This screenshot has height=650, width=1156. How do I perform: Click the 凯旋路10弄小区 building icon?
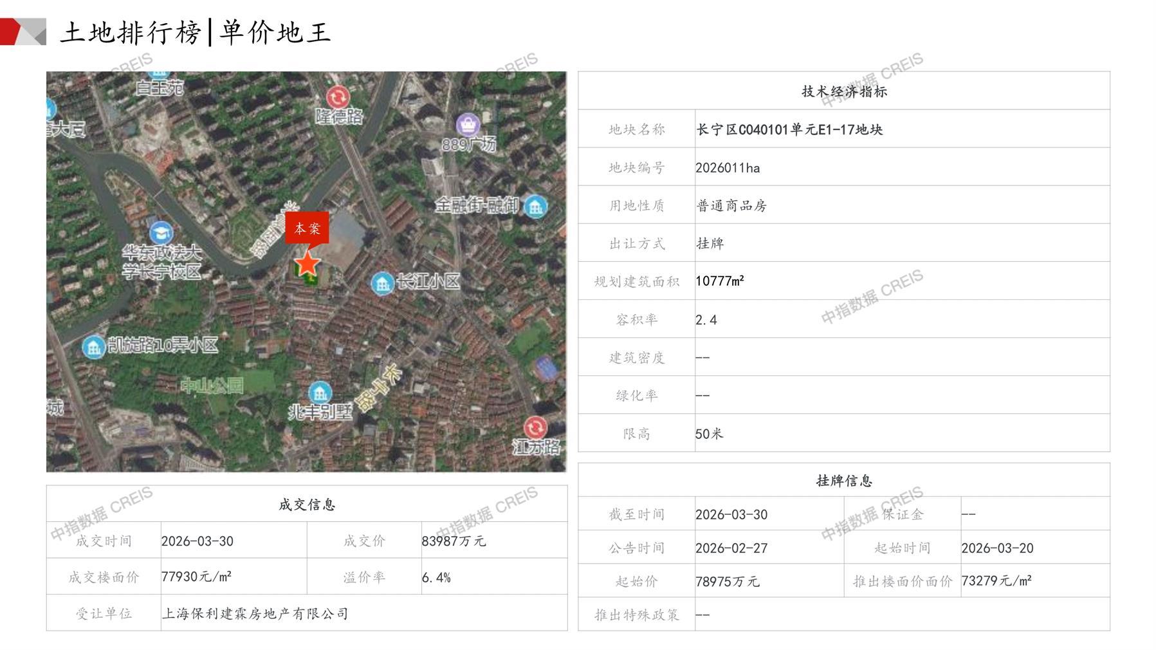[x=94, y=347]
